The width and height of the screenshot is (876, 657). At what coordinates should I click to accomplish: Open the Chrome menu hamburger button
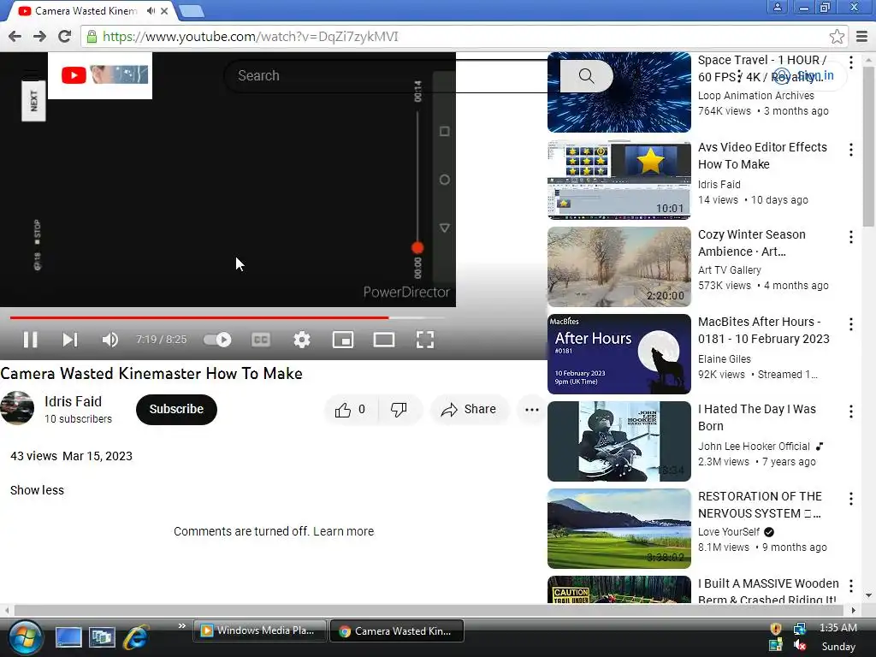click(862, 36)
